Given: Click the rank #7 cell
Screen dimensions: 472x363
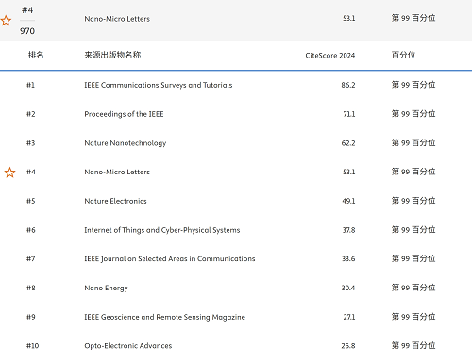Looking at the screenshot, I should tap(31, 259).
